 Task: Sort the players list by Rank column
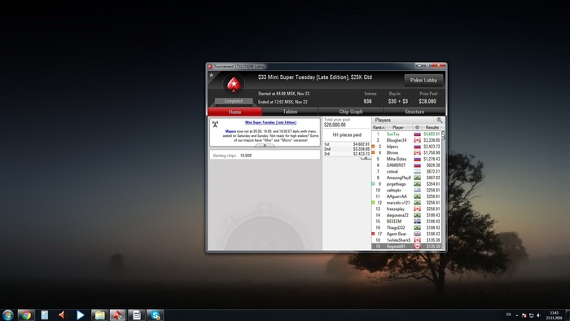click(x=379, y=128)
